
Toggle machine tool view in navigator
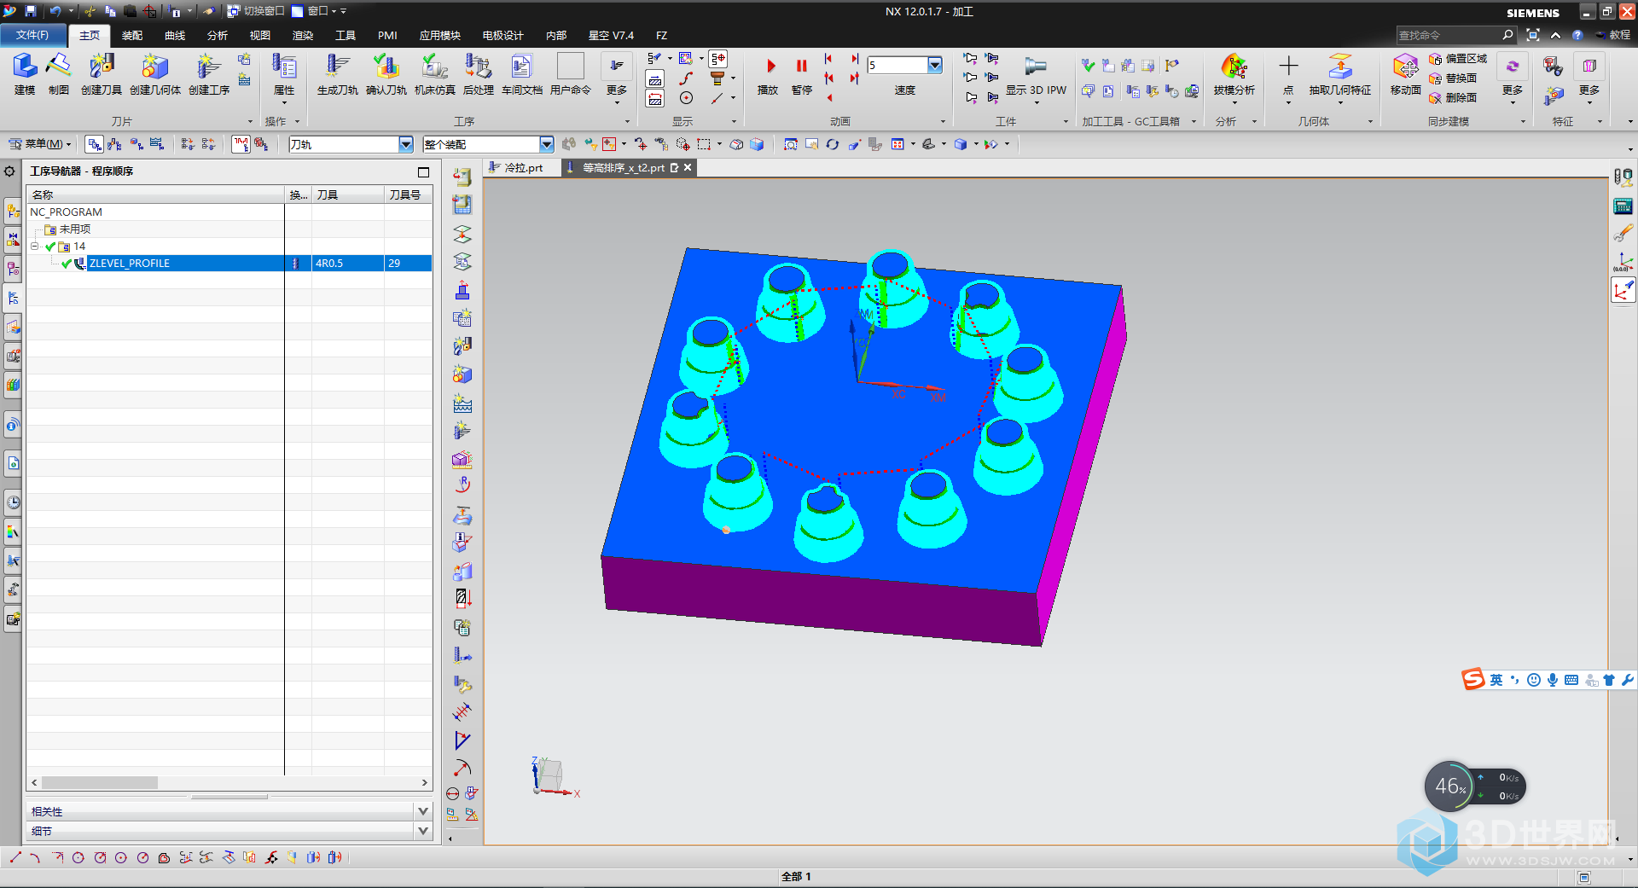(115, 144)
